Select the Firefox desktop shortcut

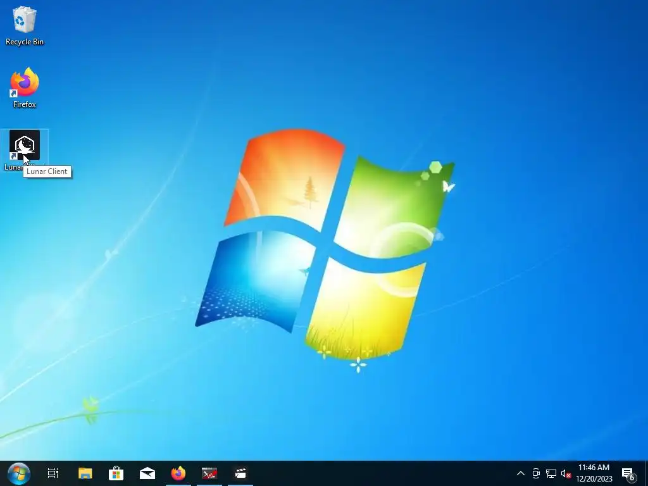click(x=25, y=88)
